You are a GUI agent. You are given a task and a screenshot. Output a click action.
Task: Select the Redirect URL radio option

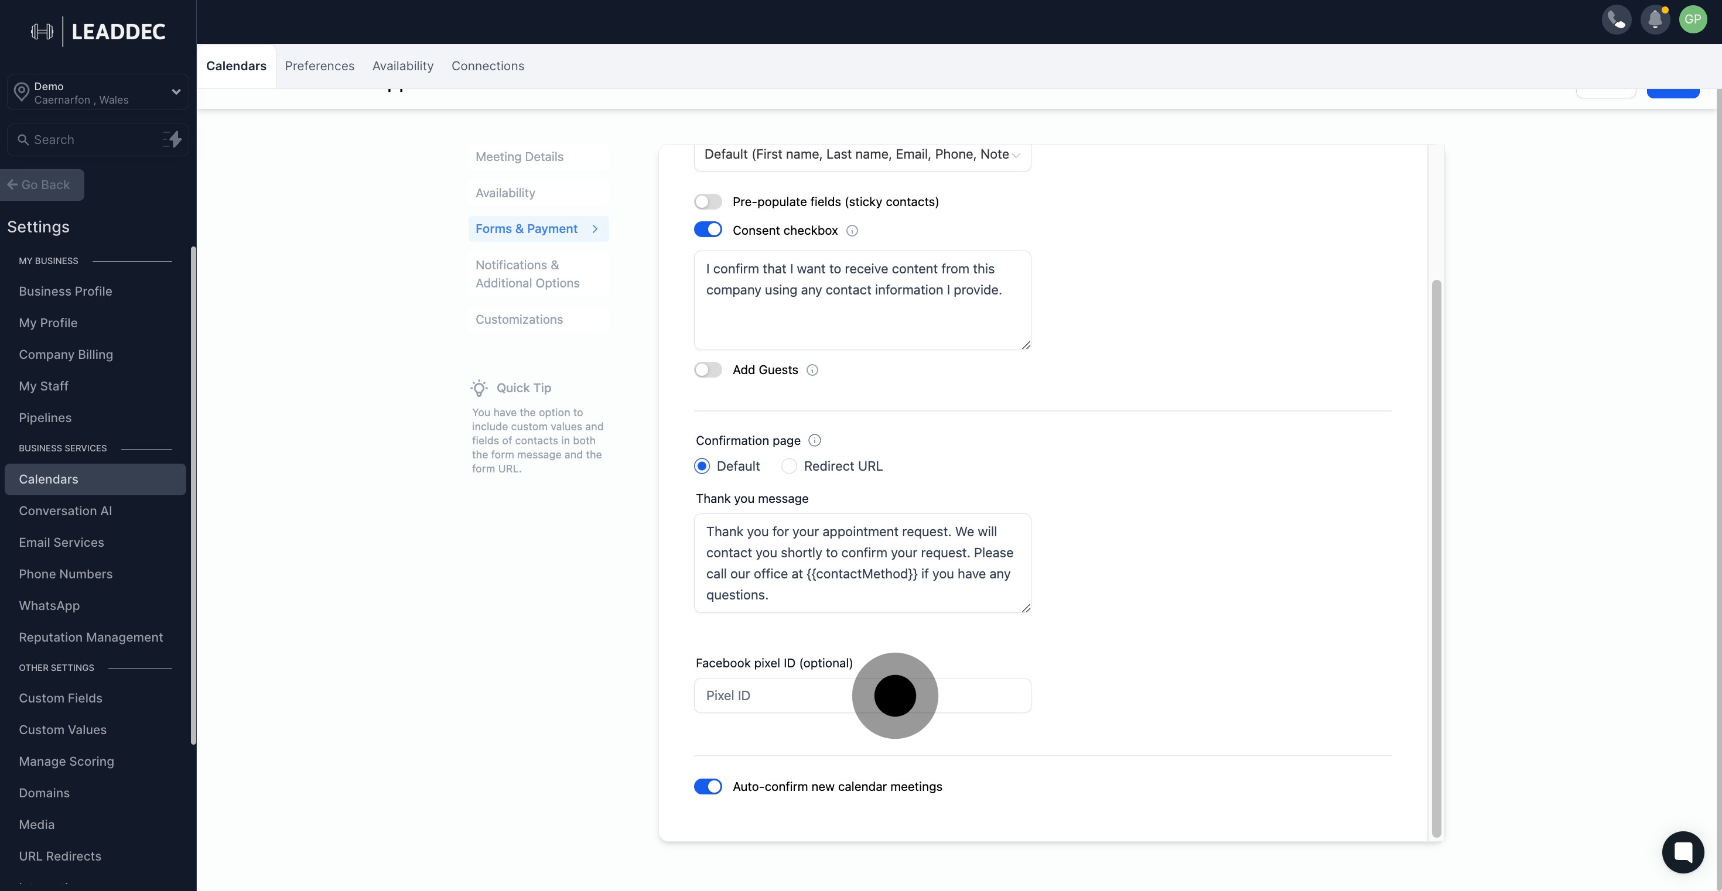pos(789,466)
